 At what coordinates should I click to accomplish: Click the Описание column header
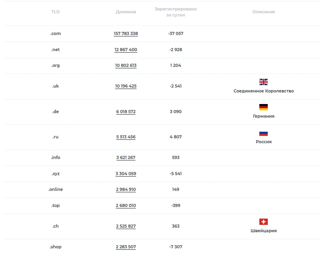point(264,12)
